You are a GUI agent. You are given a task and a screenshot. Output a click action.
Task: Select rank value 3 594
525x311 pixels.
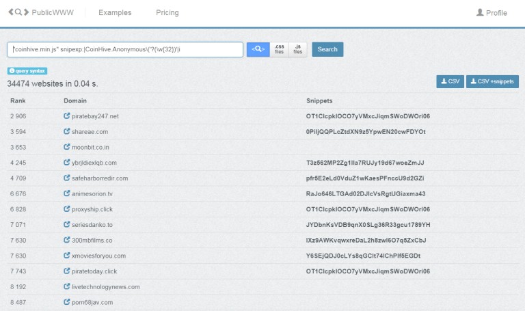[x=18, y=131]
